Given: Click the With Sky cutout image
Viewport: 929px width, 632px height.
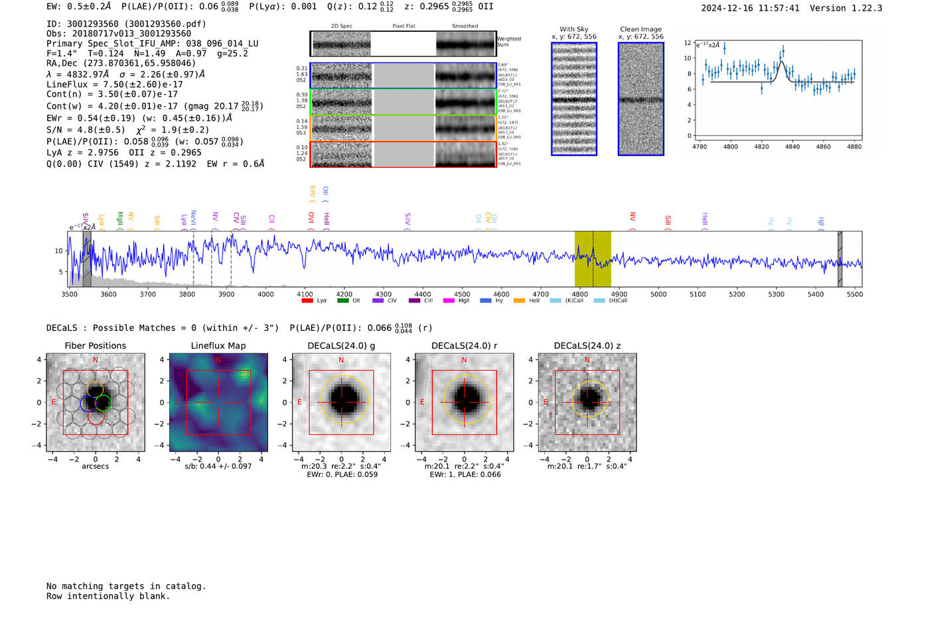Looking at the screenshot, I should [574, 99].
